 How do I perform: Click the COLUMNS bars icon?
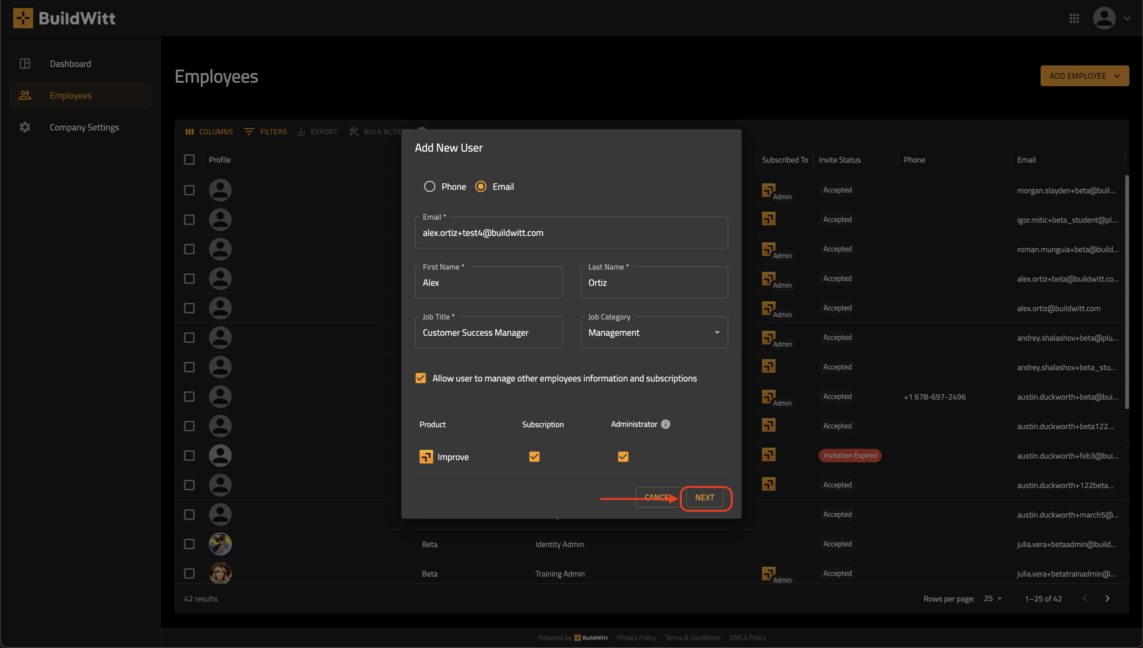(189, 132)
